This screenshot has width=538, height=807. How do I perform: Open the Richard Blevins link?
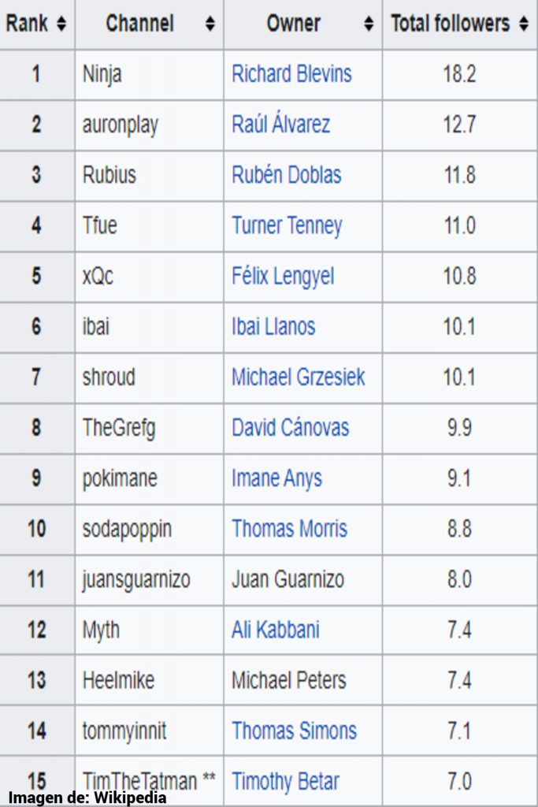pos(291,75)
